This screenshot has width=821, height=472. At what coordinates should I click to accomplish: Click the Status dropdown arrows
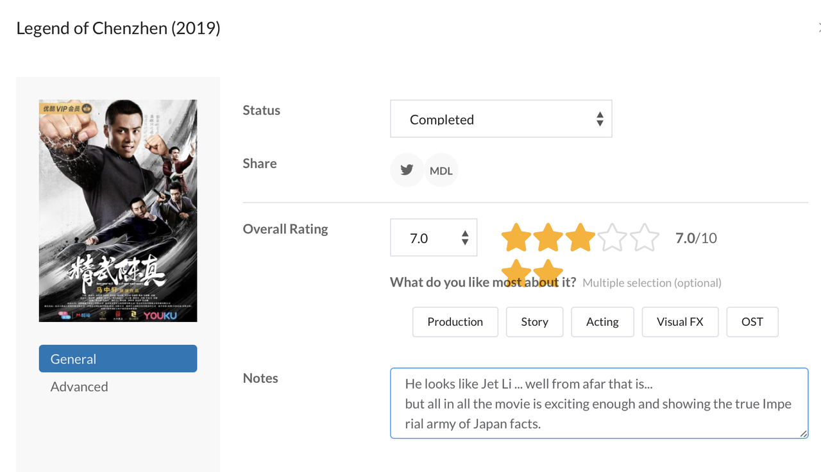pyautogui.click(x=599, y=119)
